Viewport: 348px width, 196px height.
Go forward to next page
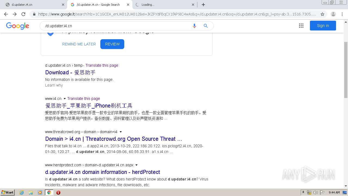(15, 14)
